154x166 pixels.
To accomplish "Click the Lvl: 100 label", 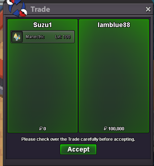I will pyautogui.click(x=63, y=37).
